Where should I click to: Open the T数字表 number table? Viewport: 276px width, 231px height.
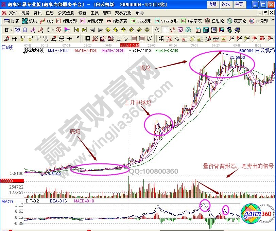(191, 21)
